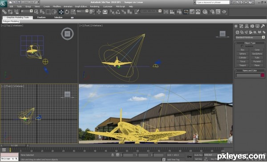Click the Plane object type button
The width and height of the screenshot is (267, 162).
click(x=257, y=65)
